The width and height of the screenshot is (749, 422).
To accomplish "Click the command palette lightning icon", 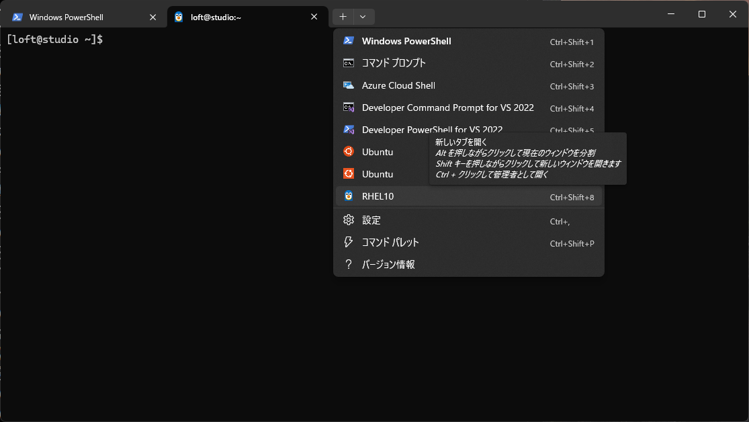I will click(x=349, y=242).
